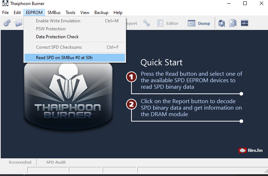Click the Dump toolbar label
The image size is (268, 176).
coord(204,23)
